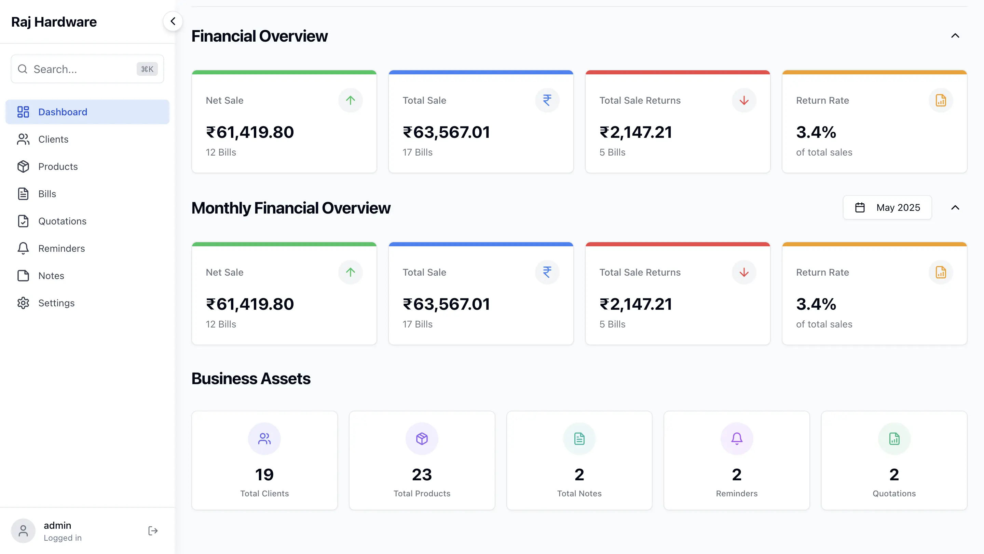984x554 pixels.
Task: Collapse the Monthly Financial Overview section
Action: (x=955, y=208)
